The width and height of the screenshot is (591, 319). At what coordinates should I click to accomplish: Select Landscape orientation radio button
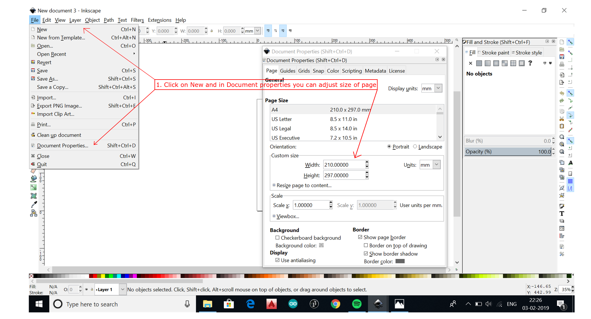point(415,147)
